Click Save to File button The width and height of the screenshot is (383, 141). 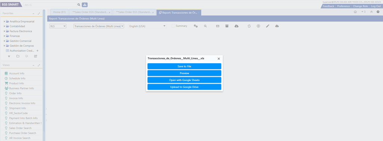pos(184,66)
